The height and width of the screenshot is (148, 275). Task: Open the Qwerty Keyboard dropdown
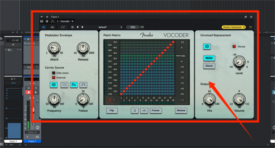coord(234,27)
